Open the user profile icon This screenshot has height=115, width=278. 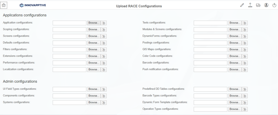tap(266, 5)
